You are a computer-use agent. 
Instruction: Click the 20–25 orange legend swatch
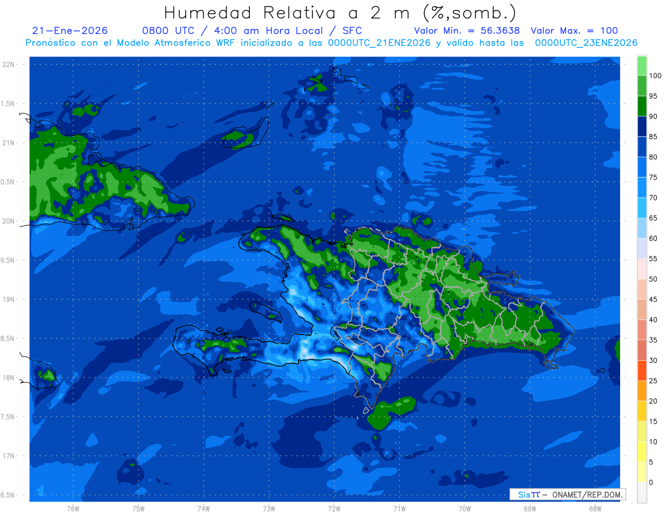coord(642,391)
